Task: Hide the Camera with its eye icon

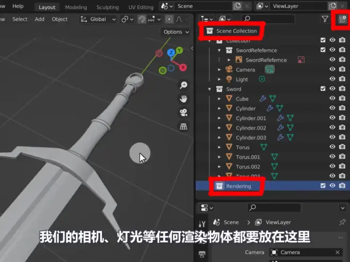Action: tap(332, 69)
